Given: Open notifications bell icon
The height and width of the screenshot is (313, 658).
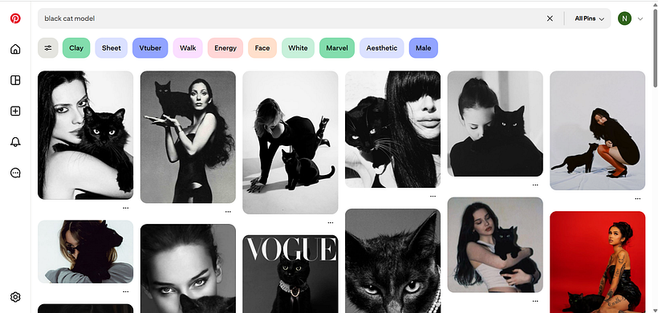Looking at the screenshot, I should click(x=15, y=142).
